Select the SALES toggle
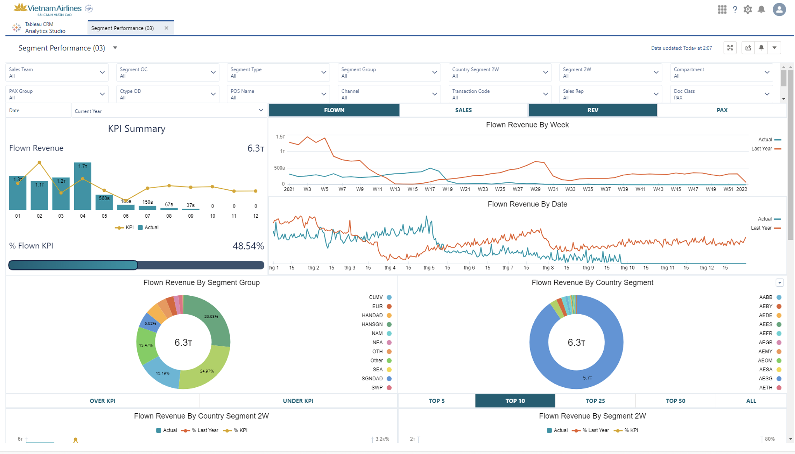 [463, 110]
